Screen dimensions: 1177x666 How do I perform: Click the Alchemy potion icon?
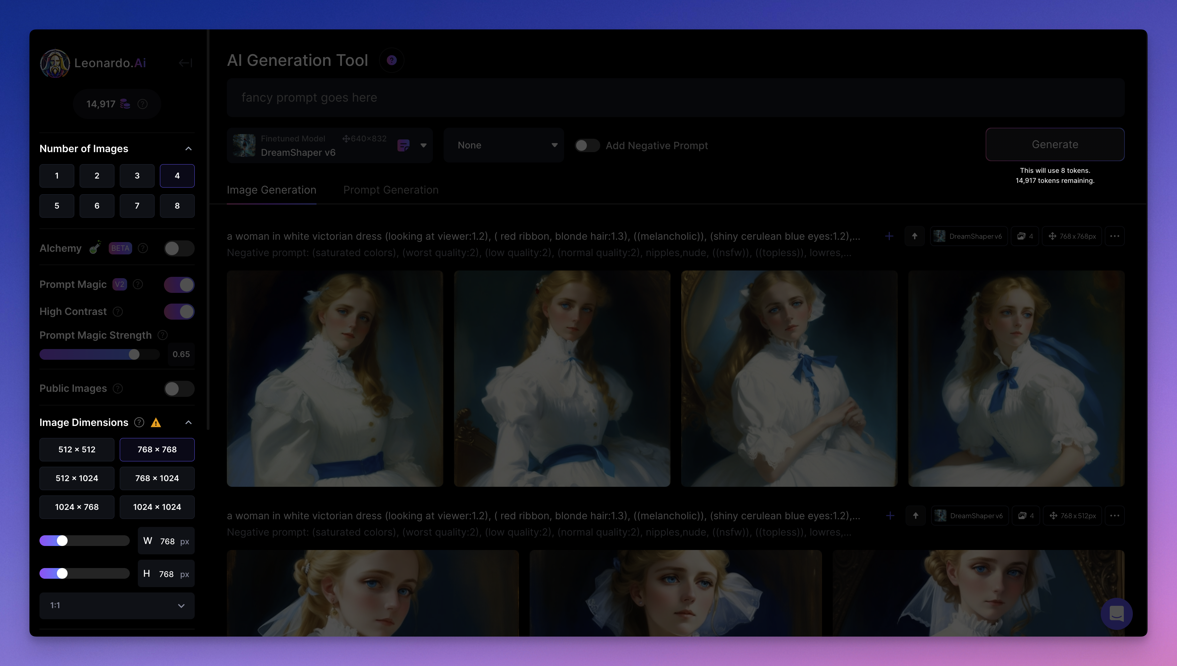(x=95, y=247)
